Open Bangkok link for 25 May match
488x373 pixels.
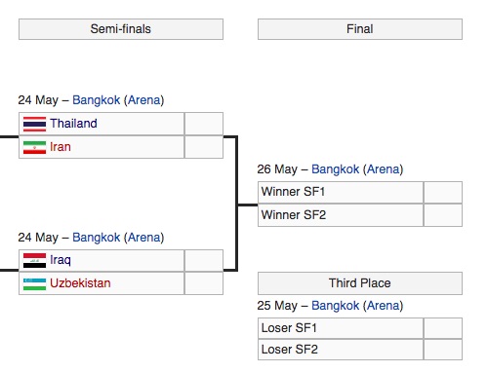coord(335,306)
